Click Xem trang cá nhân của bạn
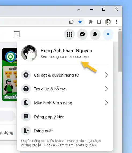The height and width of the screenshot is (153, 132). [x=65, y=56]
